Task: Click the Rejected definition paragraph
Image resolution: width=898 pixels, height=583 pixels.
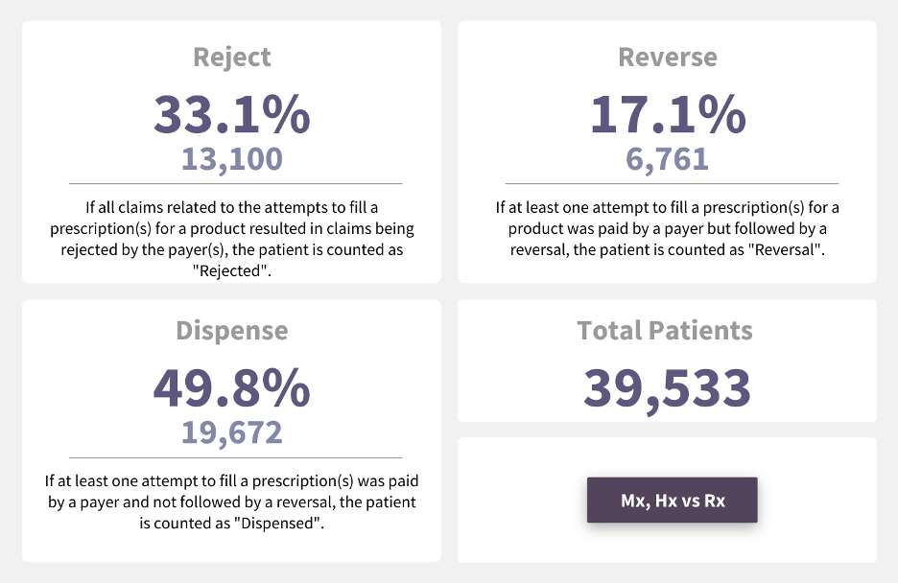Action: pos(232,239)
